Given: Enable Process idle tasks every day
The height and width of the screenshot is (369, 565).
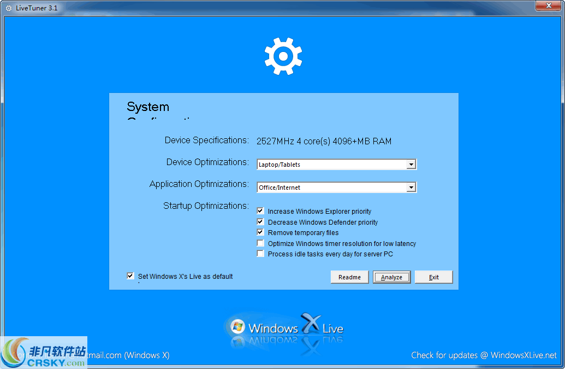Looking at the screenshot, I should click(x=260, y=254).
